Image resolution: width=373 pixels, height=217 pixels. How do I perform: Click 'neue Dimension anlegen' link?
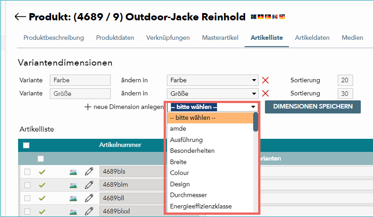pyautogui.click(x=128, y=107)
